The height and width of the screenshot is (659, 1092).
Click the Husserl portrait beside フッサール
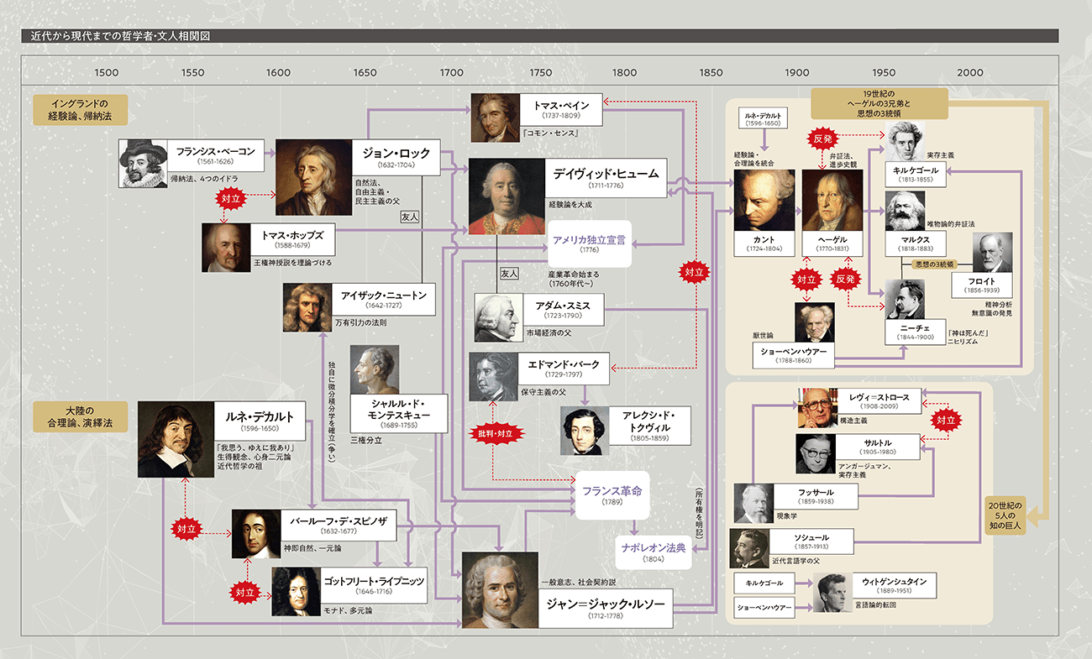tap(754, 504)
